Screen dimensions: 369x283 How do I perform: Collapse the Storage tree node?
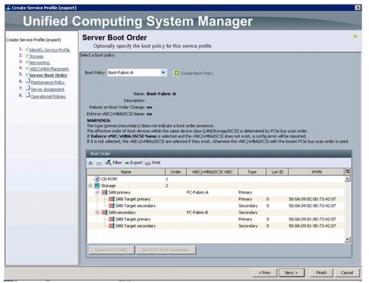90,186
